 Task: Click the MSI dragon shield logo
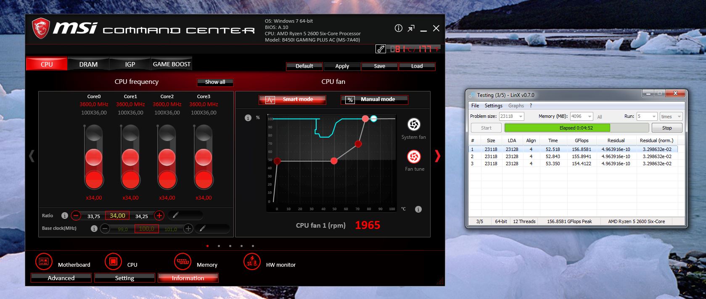coord(41,29)
